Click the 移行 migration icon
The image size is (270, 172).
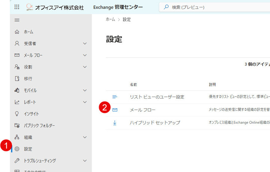tap(17, 78)
